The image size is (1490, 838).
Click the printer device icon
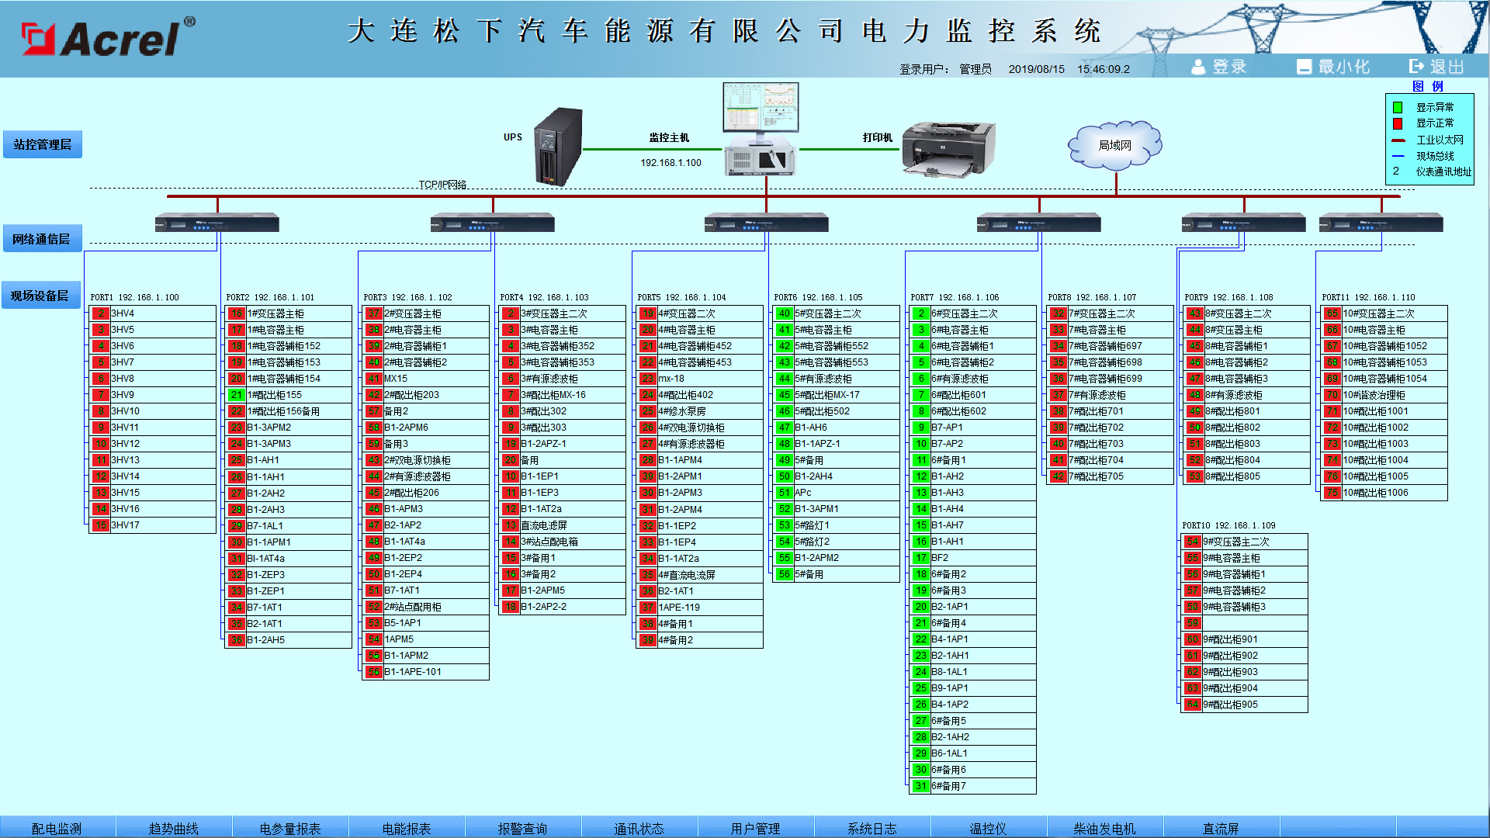tap(948, 148)
